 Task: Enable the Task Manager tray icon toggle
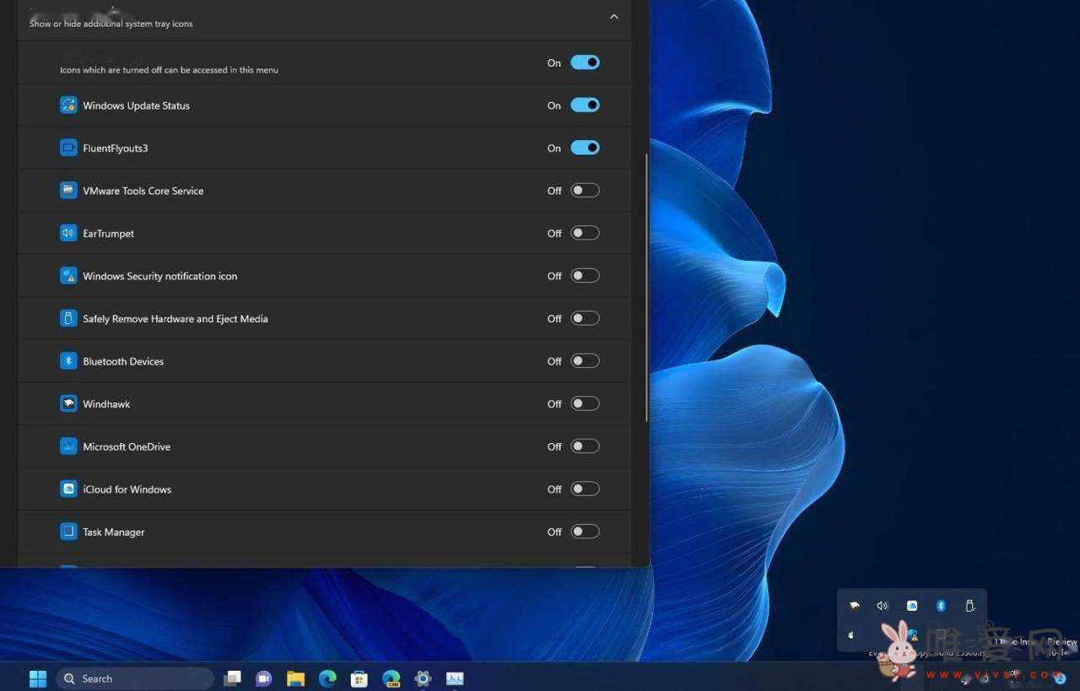pos(585,531)
